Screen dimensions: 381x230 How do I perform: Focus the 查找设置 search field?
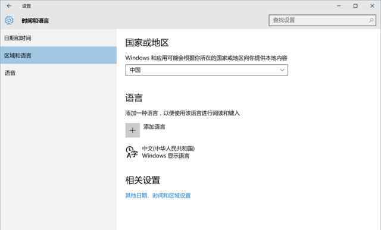point(322,20)
